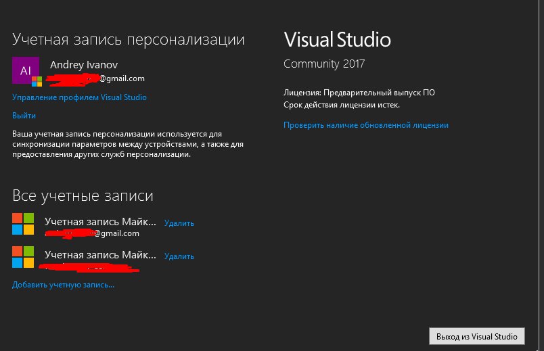Click Срок действия лицензии истек text
544x351 pixels.
coord(342,105)
